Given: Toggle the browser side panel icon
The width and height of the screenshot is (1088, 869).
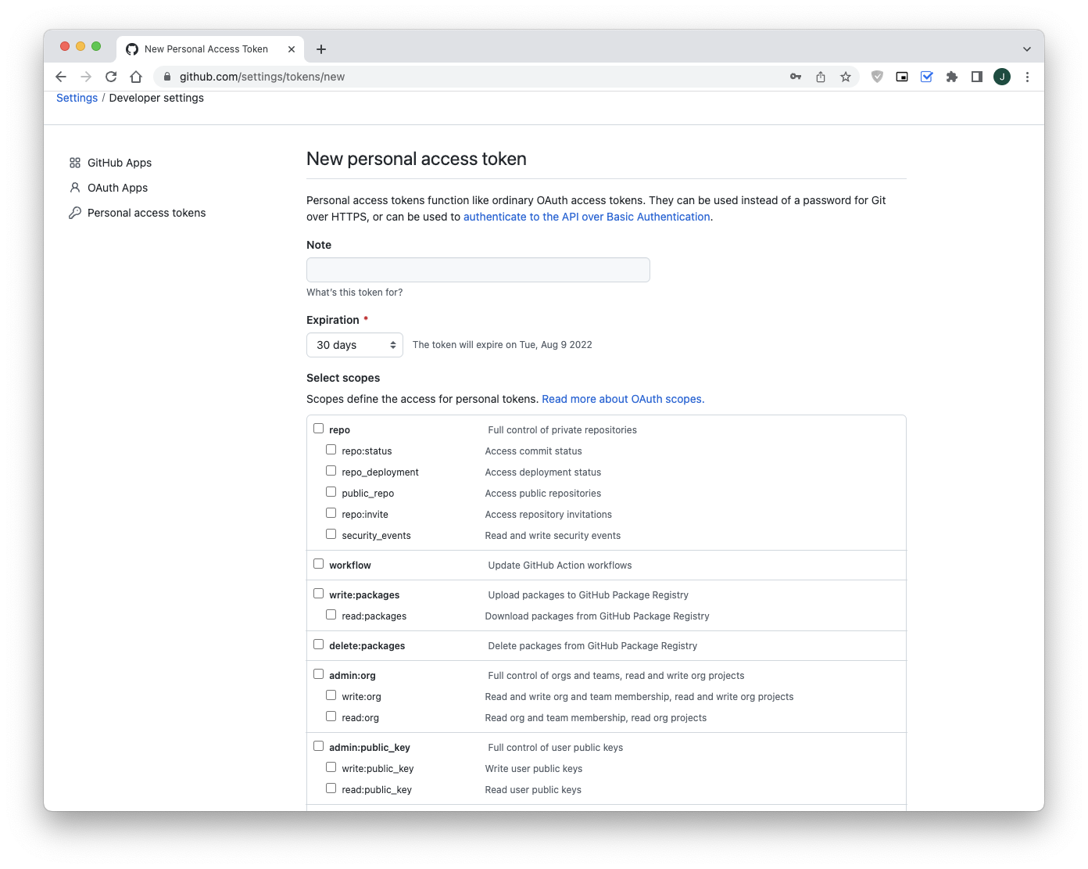Looking at the screenshot, I should pyautogui.click(x=977, y=77).
